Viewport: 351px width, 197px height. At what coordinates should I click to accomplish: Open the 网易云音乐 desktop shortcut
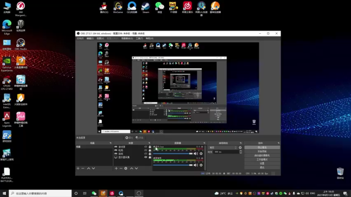tap(187, 7)
